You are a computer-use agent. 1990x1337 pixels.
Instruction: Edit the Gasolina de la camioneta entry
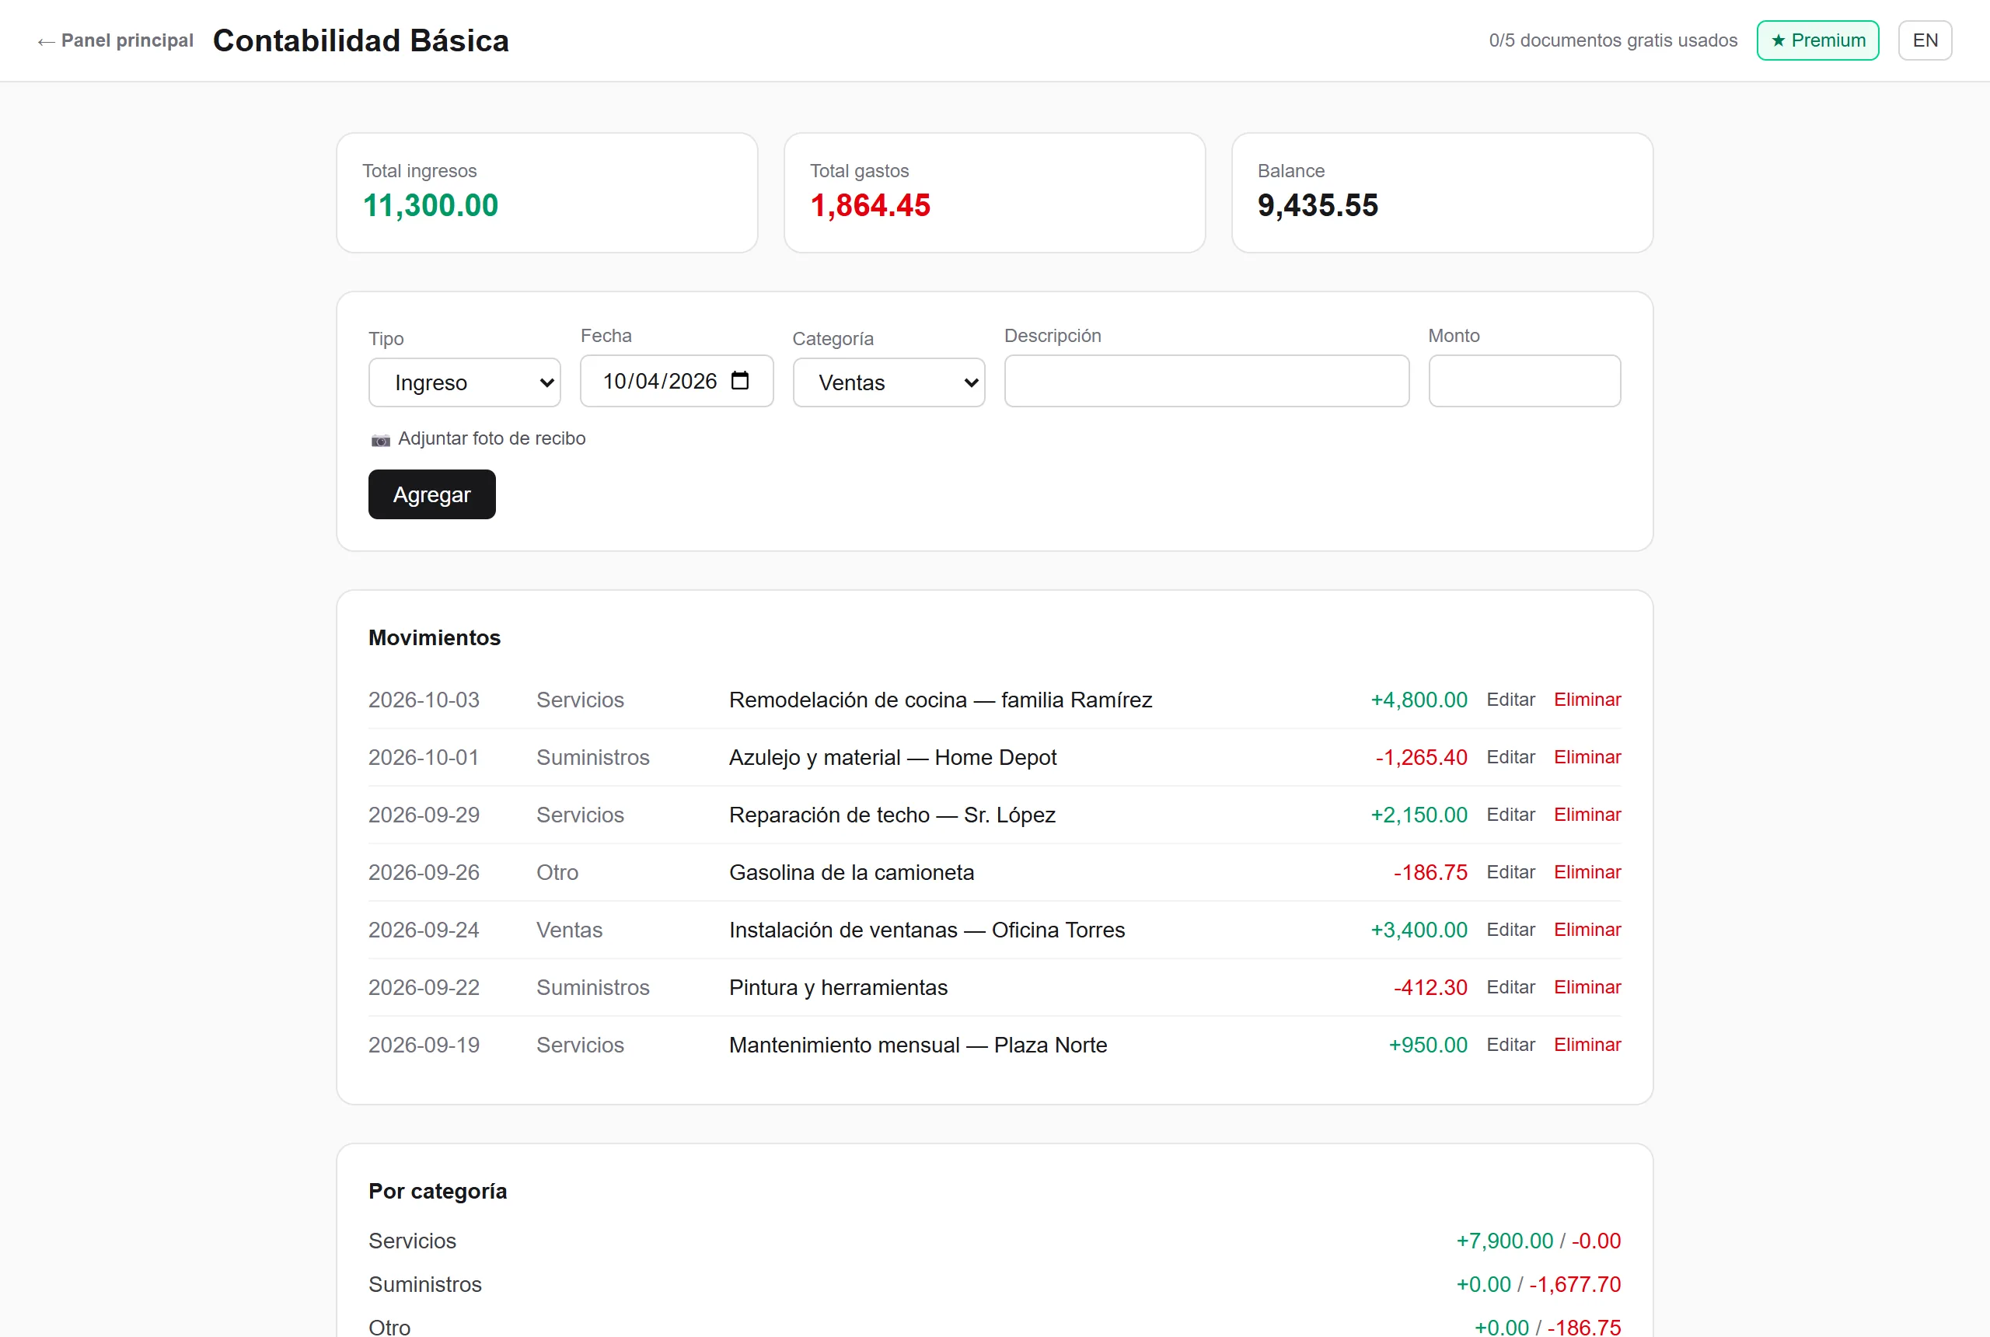(x=1511, y=872)
